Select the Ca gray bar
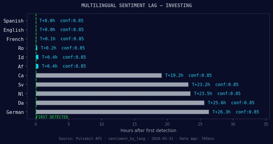Image resolution: width=273 pixels, height=144 pixels. point(99,75)
